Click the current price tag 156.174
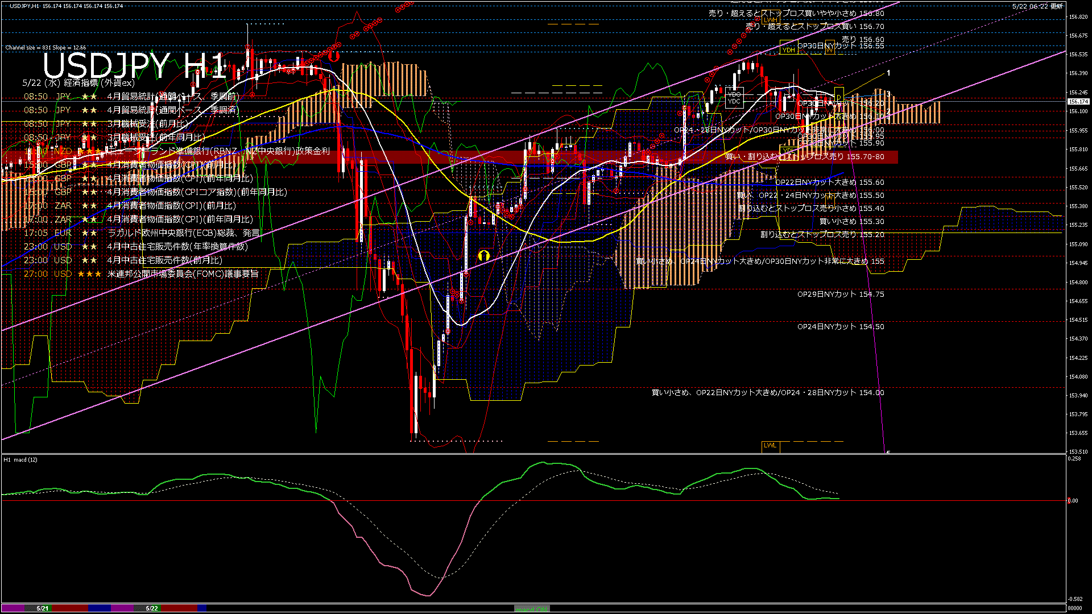This screenshot has width=1092, height=614. tap(1078, 102)
